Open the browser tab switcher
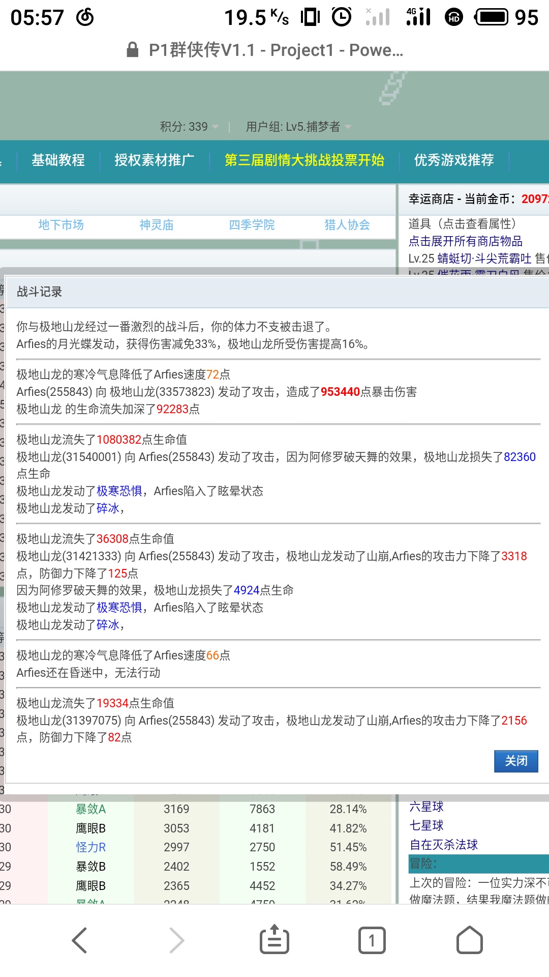The width and height of the screenshot is (549, 977). click(x=372, y=940)
